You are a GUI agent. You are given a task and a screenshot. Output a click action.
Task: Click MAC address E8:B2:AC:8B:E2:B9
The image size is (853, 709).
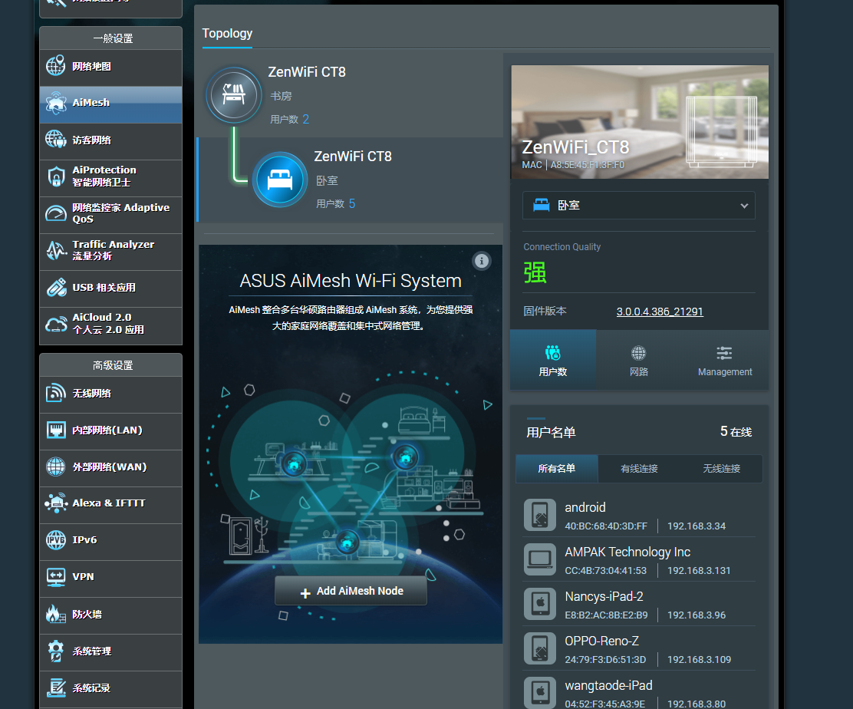[x=606, y=615]
